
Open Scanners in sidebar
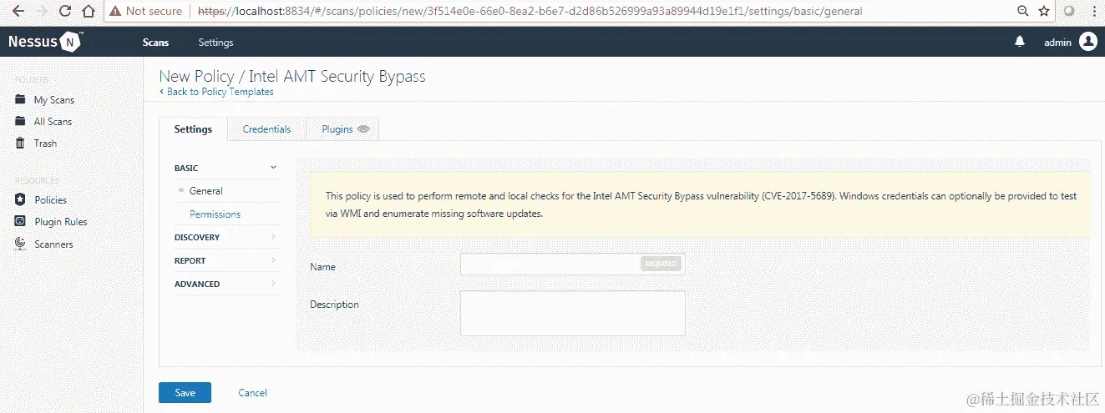tap(53, 244)
